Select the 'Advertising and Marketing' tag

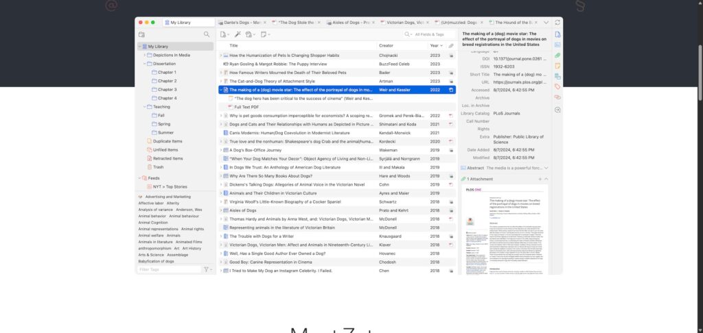pyautogui.click(x=168, y=197)
